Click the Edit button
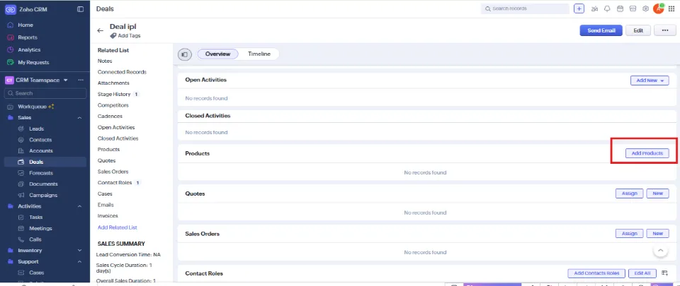 point(638,30)
